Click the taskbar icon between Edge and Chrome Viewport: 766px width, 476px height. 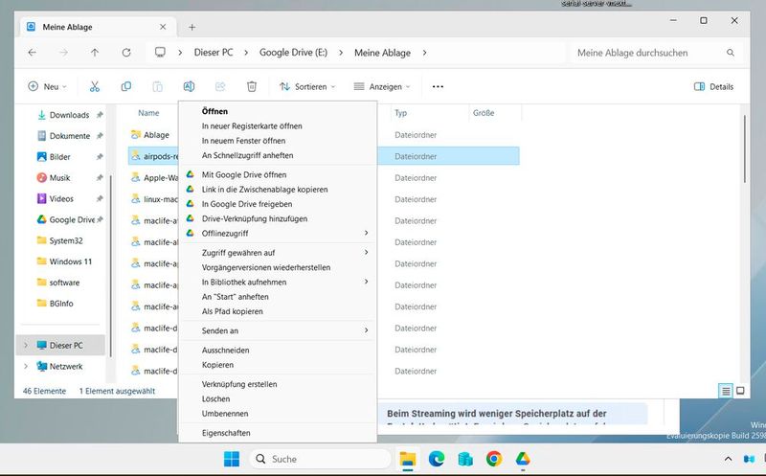(465, 459)
